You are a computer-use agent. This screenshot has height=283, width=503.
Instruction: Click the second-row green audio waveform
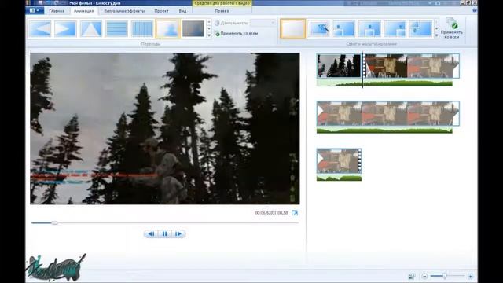(384, 130)
